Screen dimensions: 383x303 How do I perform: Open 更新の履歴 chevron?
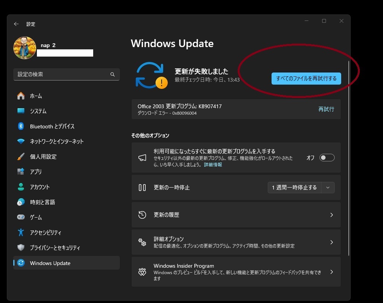(x=331, y=215)
